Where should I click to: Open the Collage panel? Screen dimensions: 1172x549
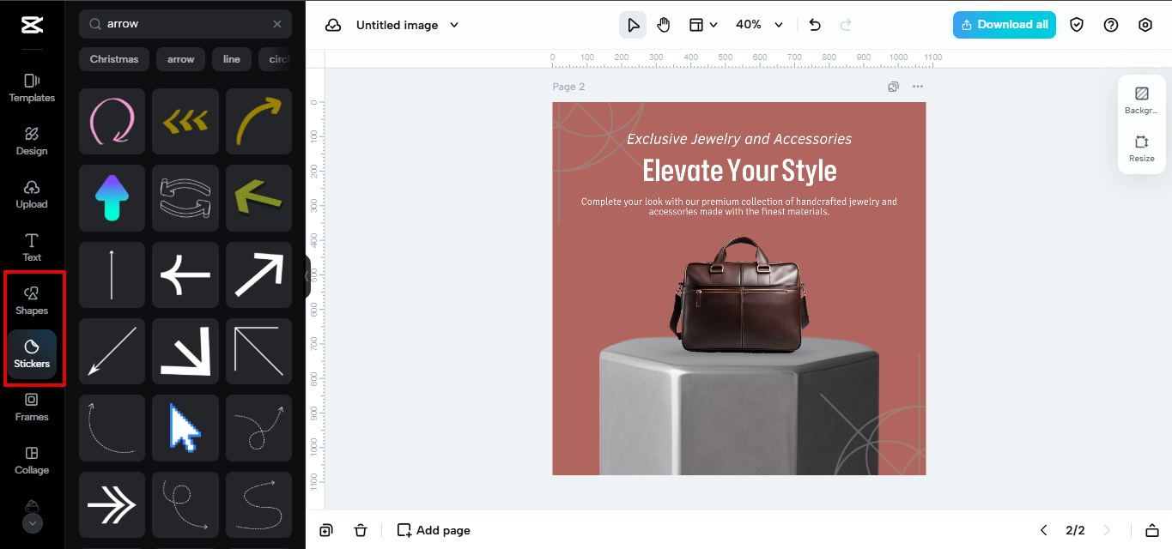coord(32,461)
